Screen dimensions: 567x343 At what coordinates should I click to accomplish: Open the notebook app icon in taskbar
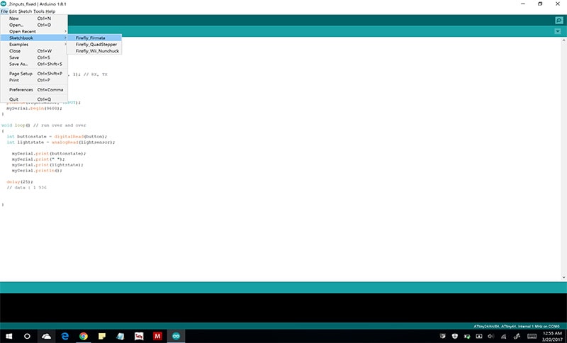120,336
